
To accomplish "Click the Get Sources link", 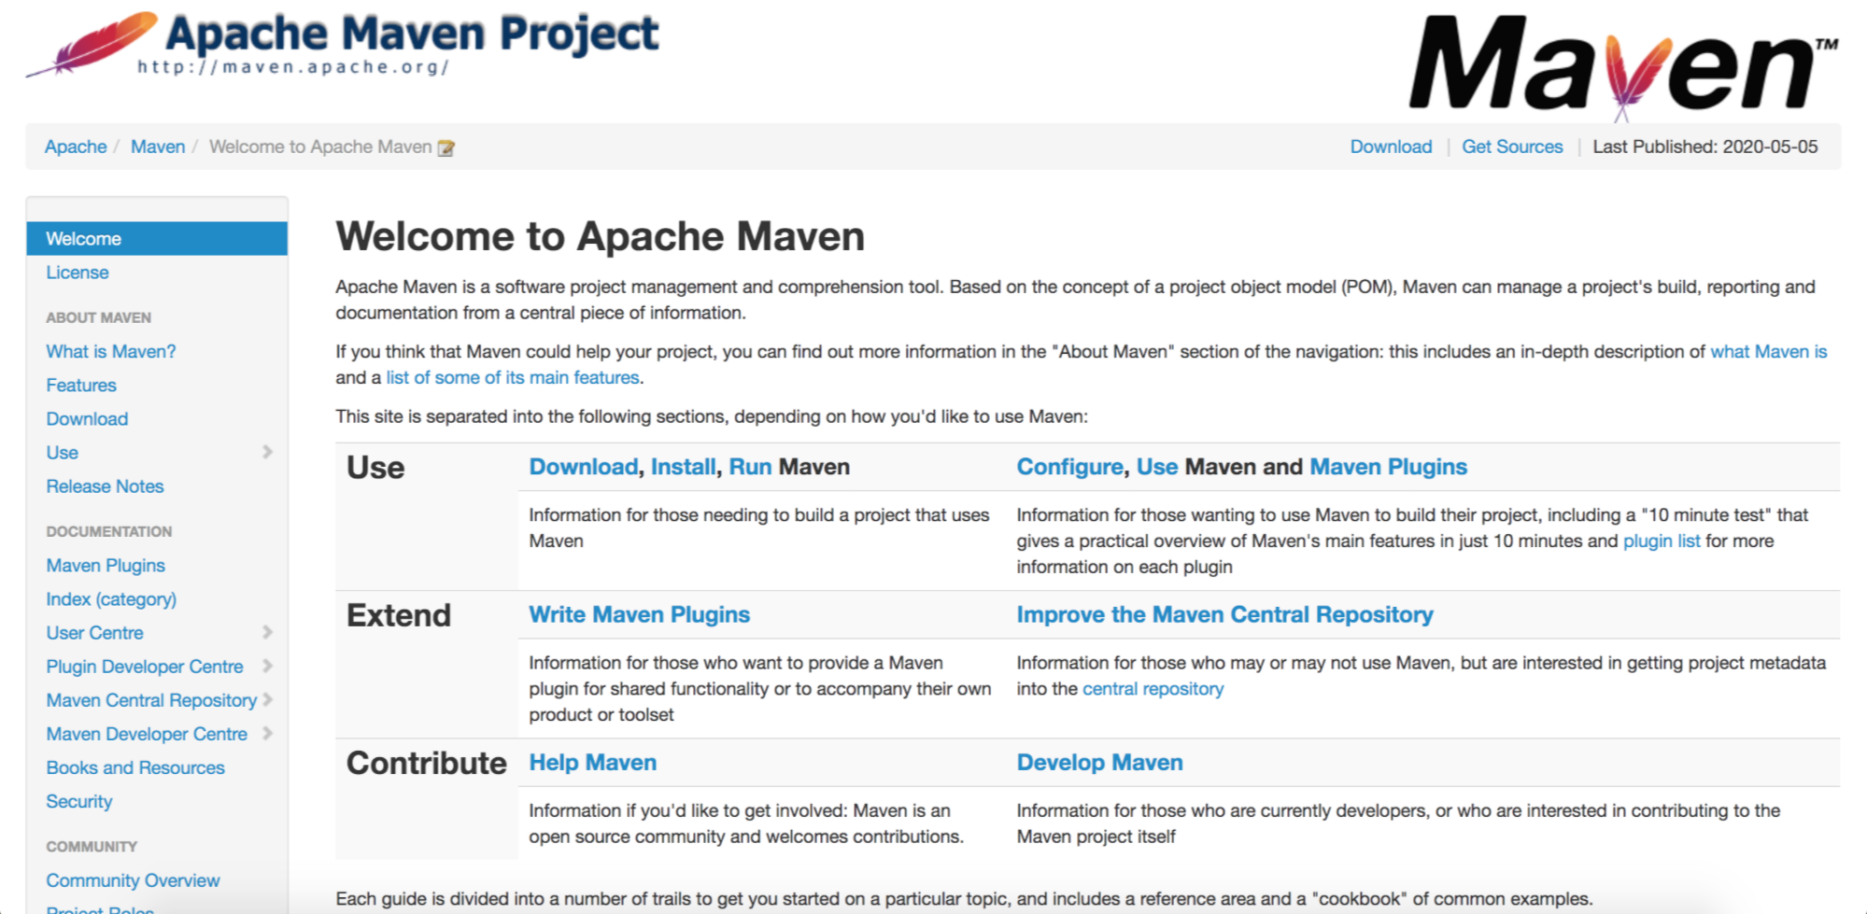I will point(1512,147).
